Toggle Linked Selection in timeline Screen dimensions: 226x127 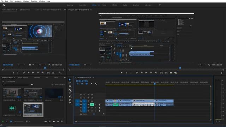point(87,84)
